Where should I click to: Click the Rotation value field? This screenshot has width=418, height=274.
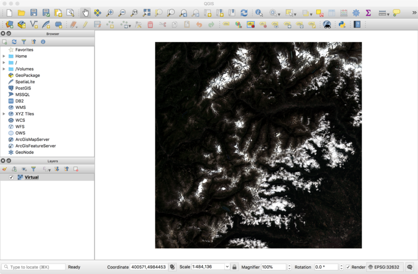(x=326, y=267)
